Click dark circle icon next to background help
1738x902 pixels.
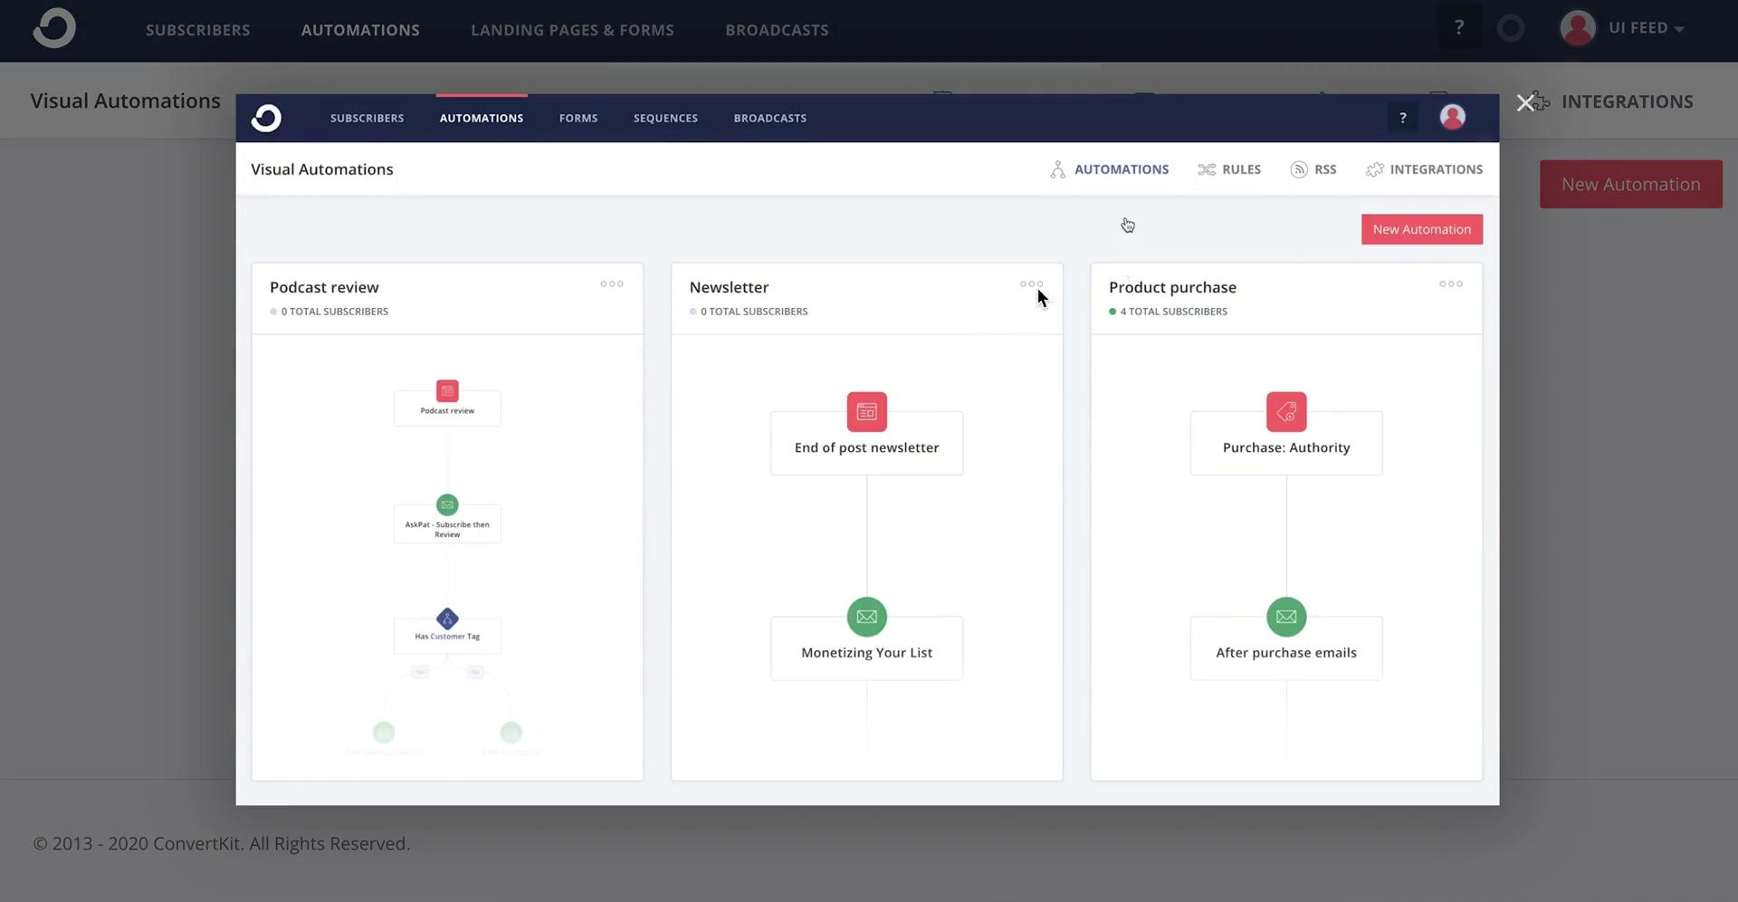[x=1511, y=28]
